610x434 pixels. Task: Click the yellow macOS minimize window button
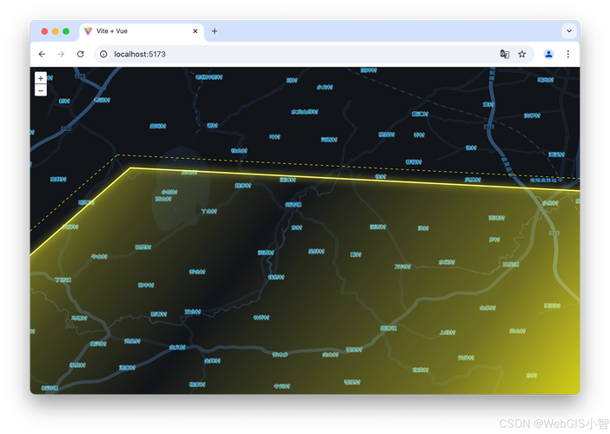56,31
